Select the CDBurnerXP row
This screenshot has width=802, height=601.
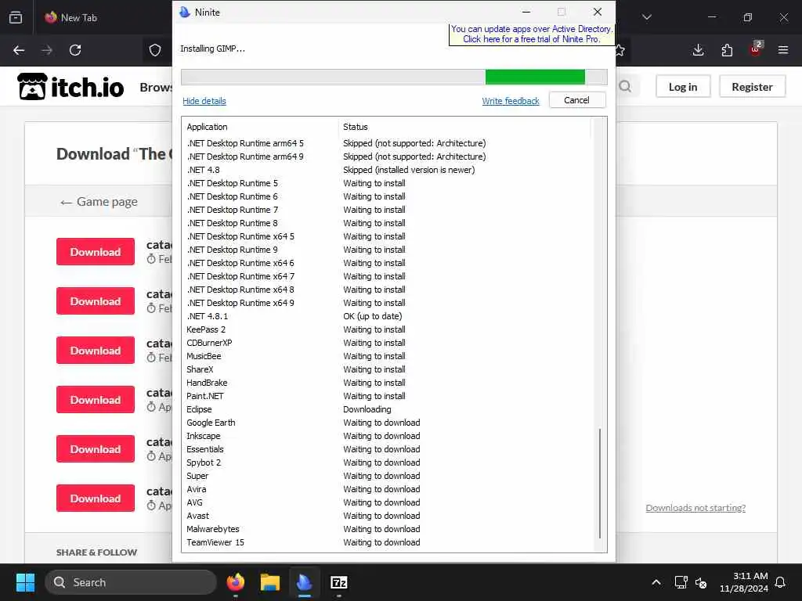[388, 343]
